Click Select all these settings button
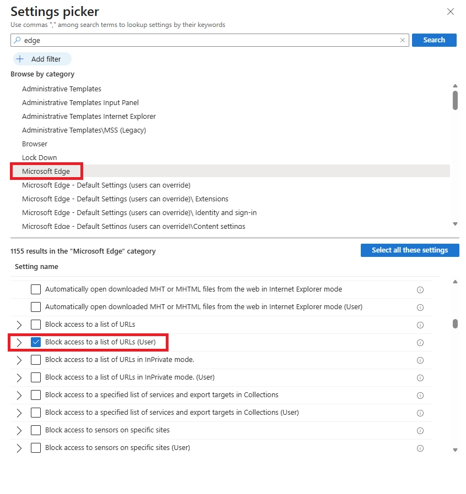 409,250
